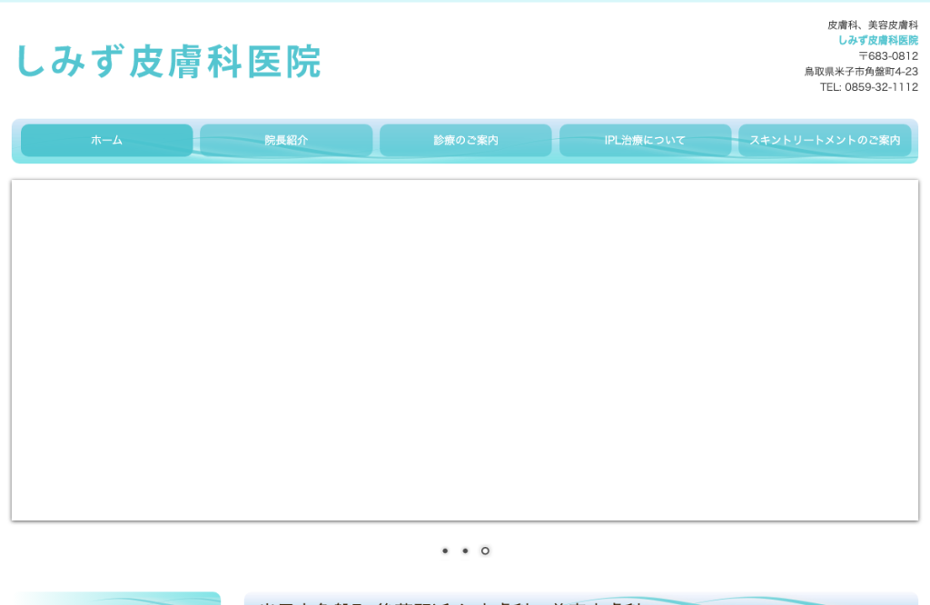Click the teal sidebar panel header at bottom left
The width and height of the screenshot is (930, 605).
tap(116, 598)
